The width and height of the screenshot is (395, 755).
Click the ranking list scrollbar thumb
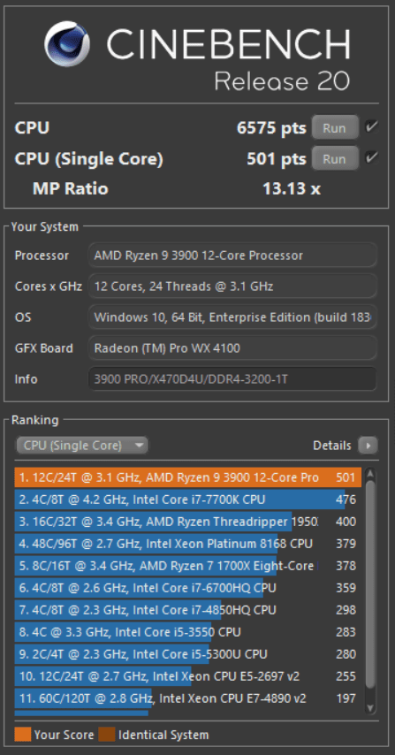(369, 584)
